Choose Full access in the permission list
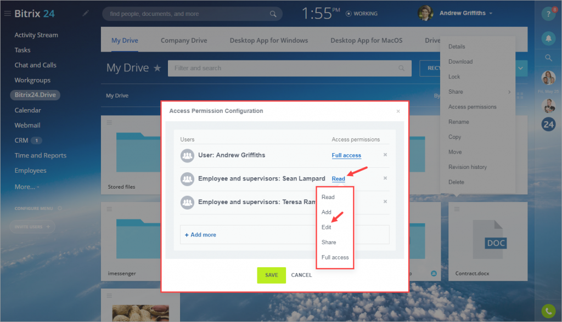This screenshot has width=562, height=322. pos(335,257)
